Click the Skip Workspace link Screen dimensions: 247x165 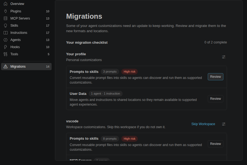[x=203, y=124]
